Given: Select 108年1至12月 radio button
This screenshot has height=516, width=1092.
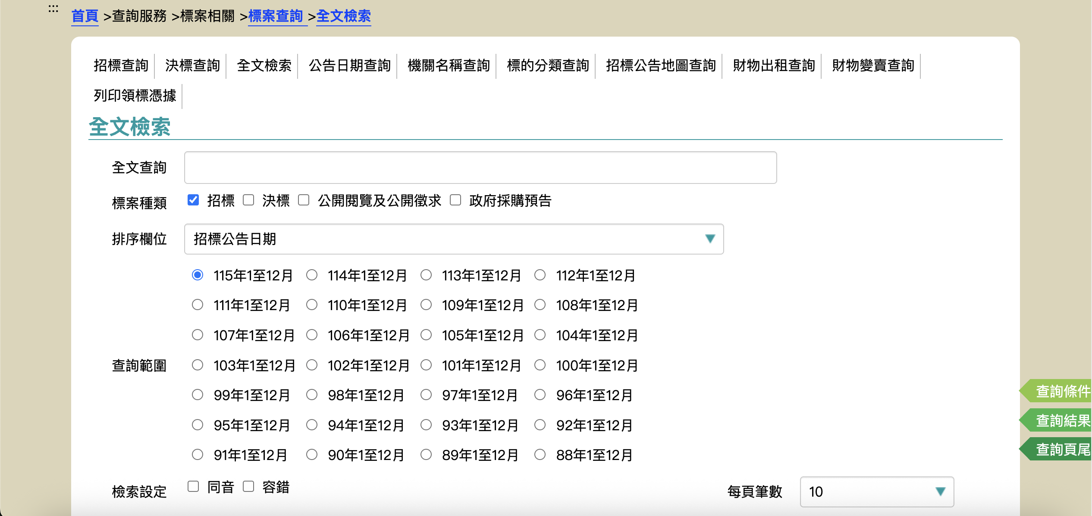Looking at the screenshot, I should click(540, 305).
